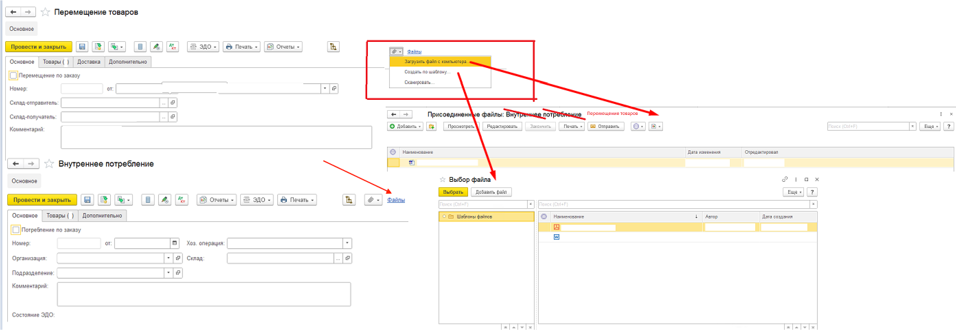Click the PDF file icon in Выбор файла list

(x=556, y=227)
